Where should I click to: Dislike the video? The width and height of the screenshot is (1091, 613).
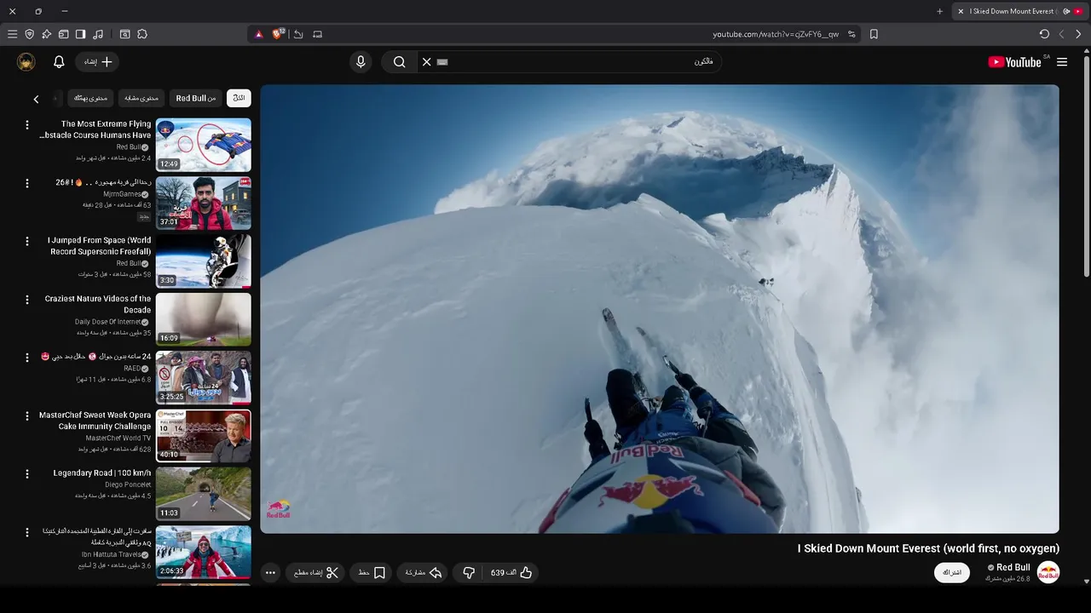pyautogui.click(x=468, y=573)
